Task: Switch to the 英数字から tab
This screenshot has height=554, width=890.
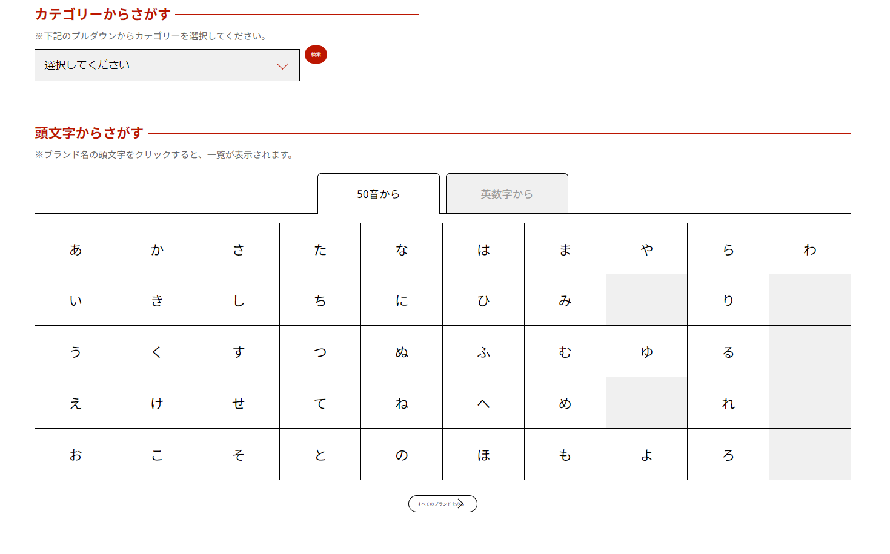Action: [x=506, y=194]
